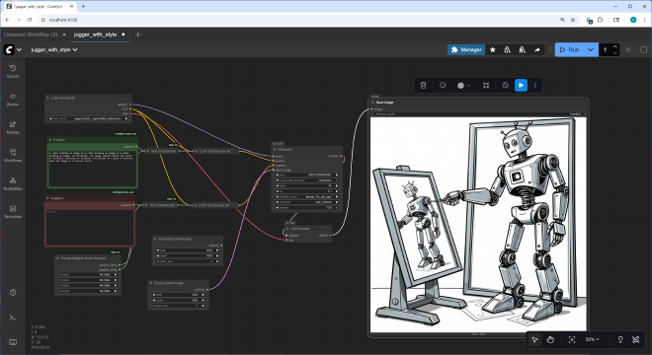Open a new browser tab
This screenshot has width=652, height=355.
tap(83, 6)
